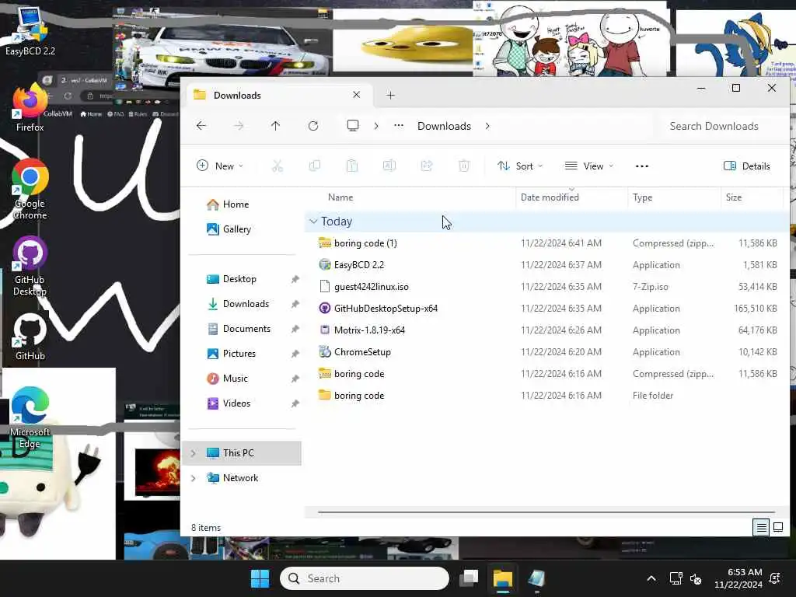Sort by the Name column header
796x597 pixels.
(x=340, y=197)
